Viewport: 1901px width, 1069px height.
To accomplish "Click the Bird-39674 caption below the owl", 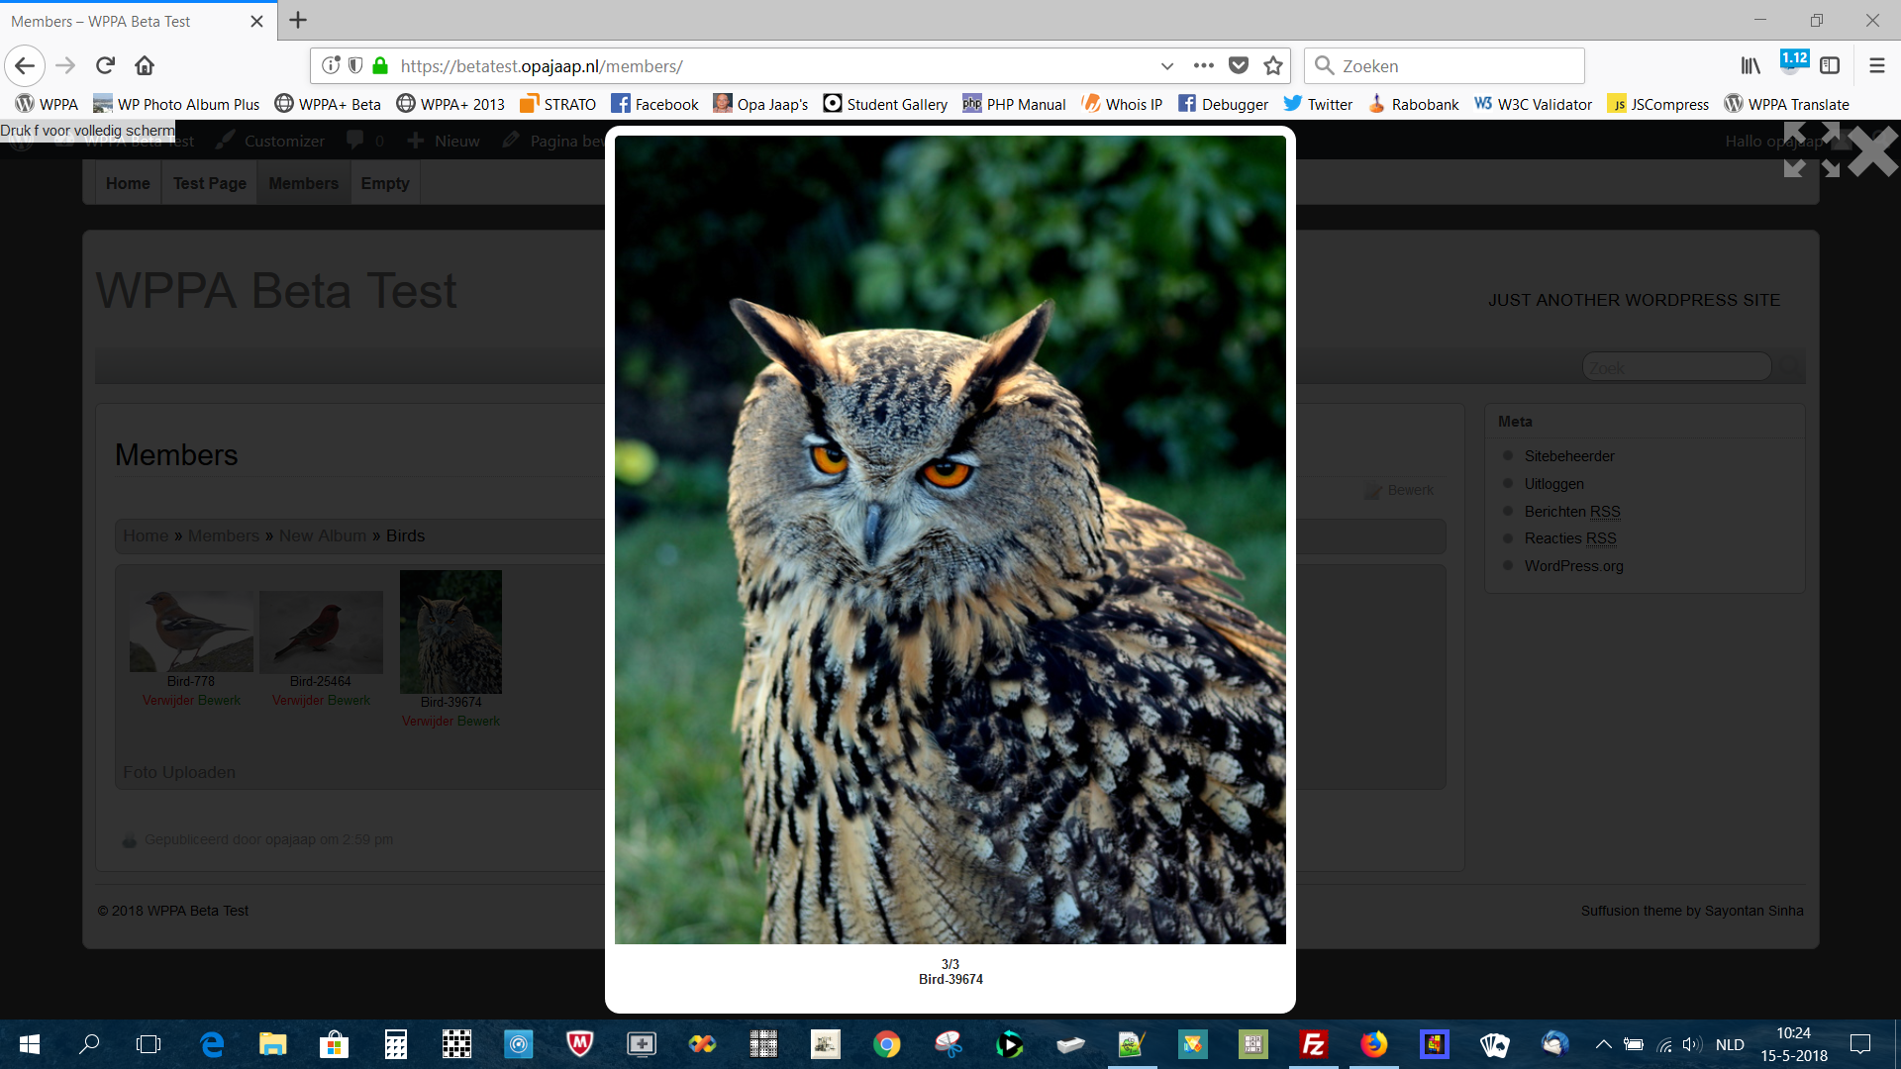I will click(950, 979).
